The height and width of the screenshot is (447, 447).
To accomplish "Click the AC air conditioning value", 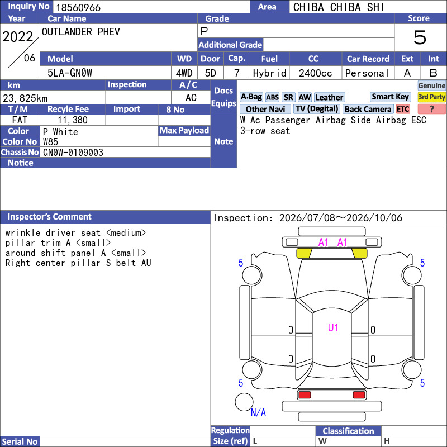I will pos(191,98).
